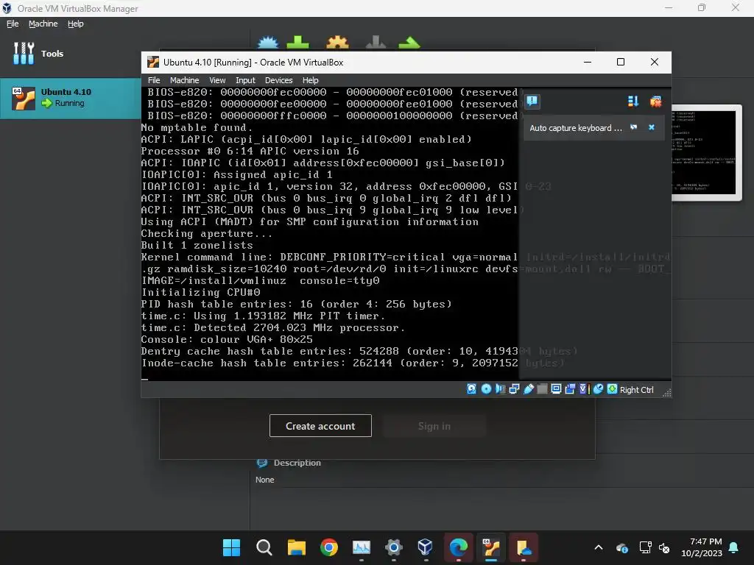The image size is (754, 565).
Task: Open File Explorer from taskbar
Action: [x=296, y=547]
